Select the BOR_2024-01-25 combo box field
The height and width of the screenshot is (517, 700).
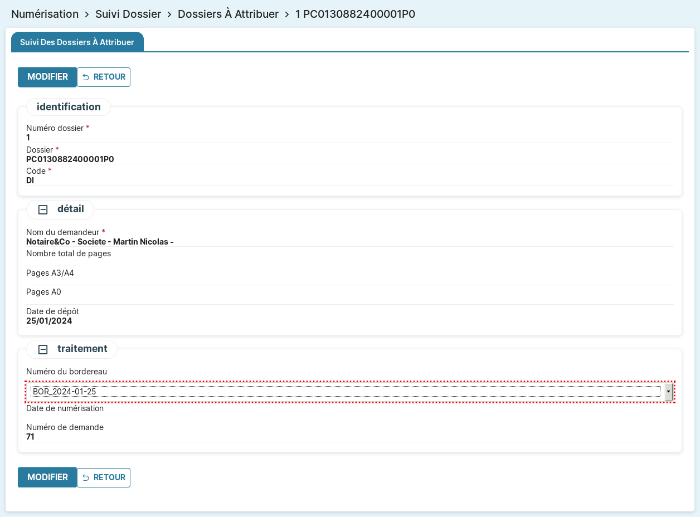tap(346, 392)
